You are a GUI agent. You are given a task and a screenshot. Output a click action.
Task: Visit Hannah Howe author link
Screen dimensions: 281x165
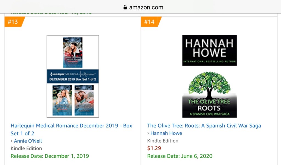(x=166, y=133)
